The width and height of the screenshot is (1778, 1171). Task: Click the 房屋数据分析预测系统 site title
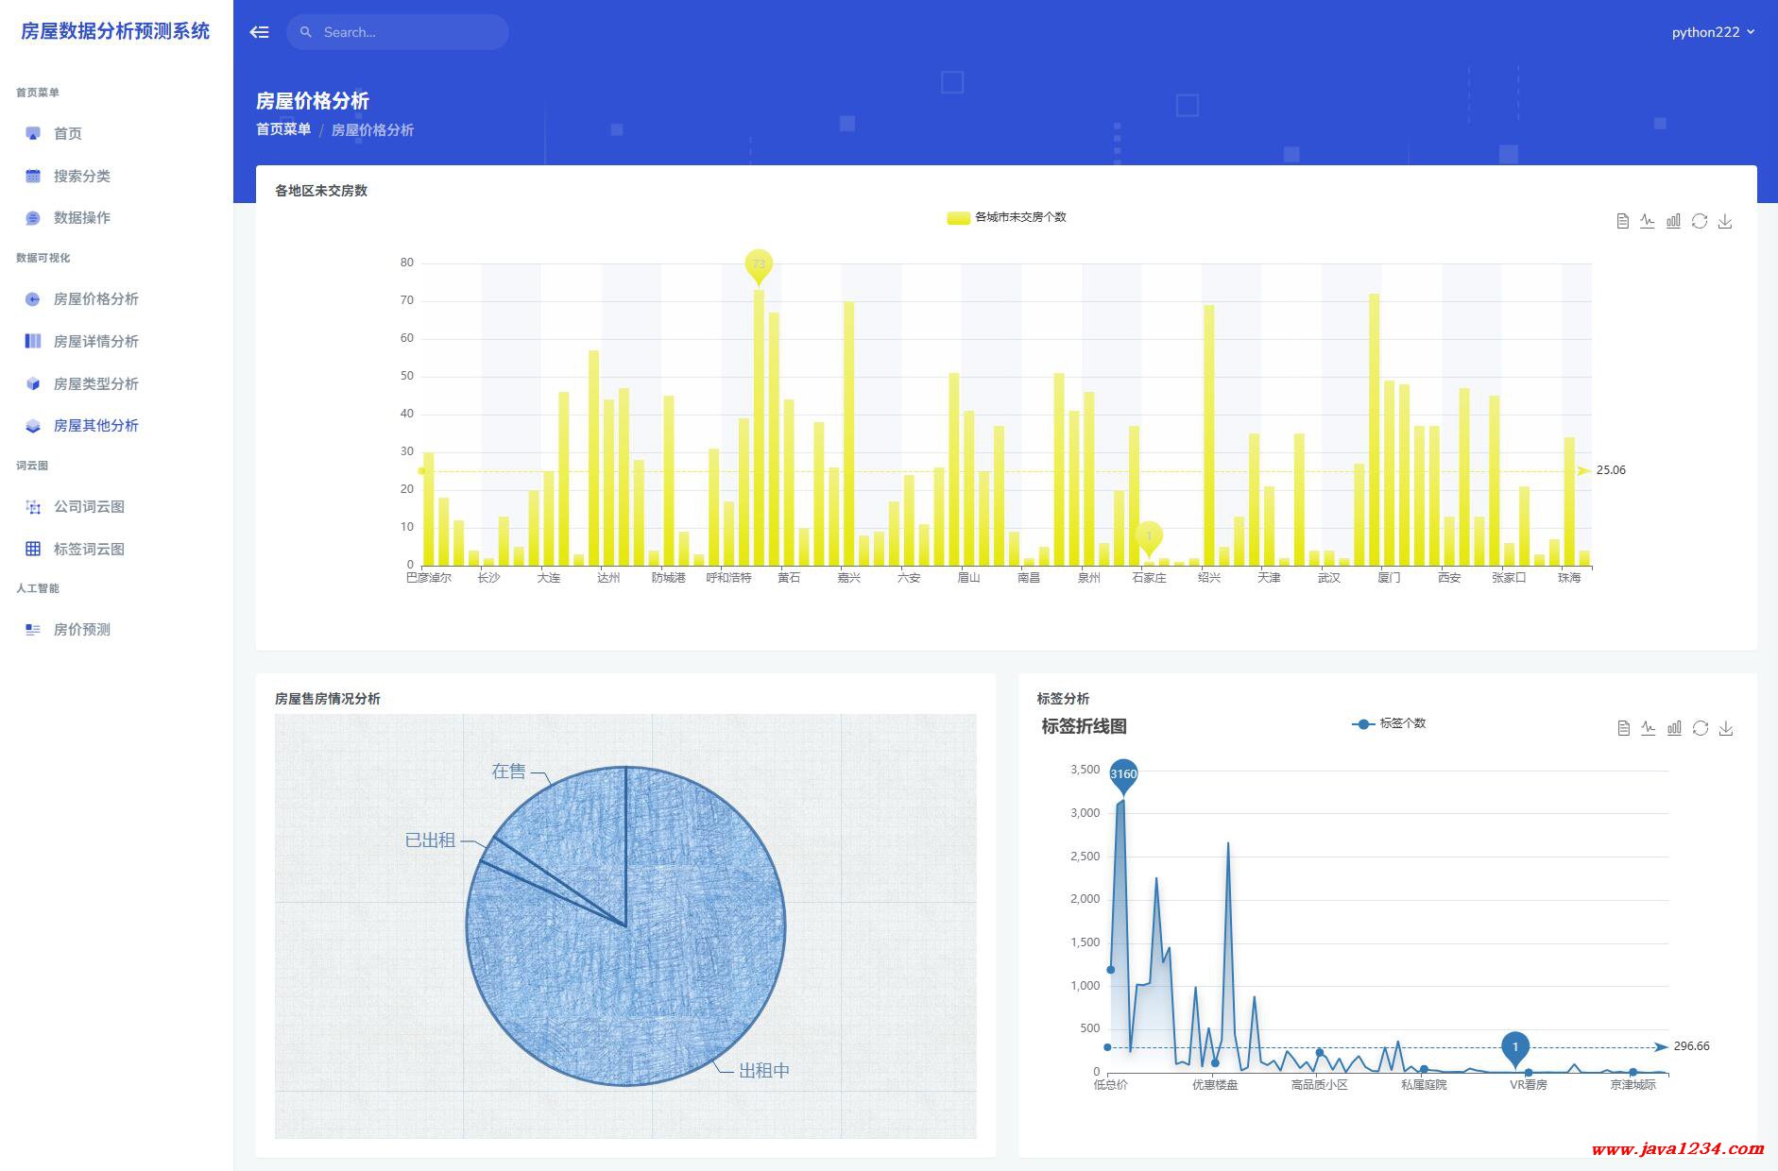tap(115, 31)
